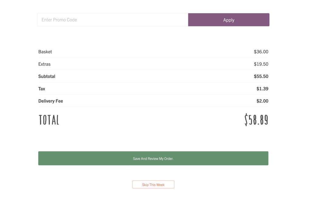311x197 pixels.
Task: Select the $2.00 delivery fee amount
Action: (262, 101)
